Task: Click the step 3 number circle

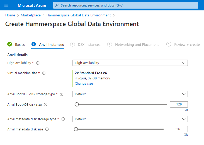Action: pyautogui.click(x=73, y=44)
